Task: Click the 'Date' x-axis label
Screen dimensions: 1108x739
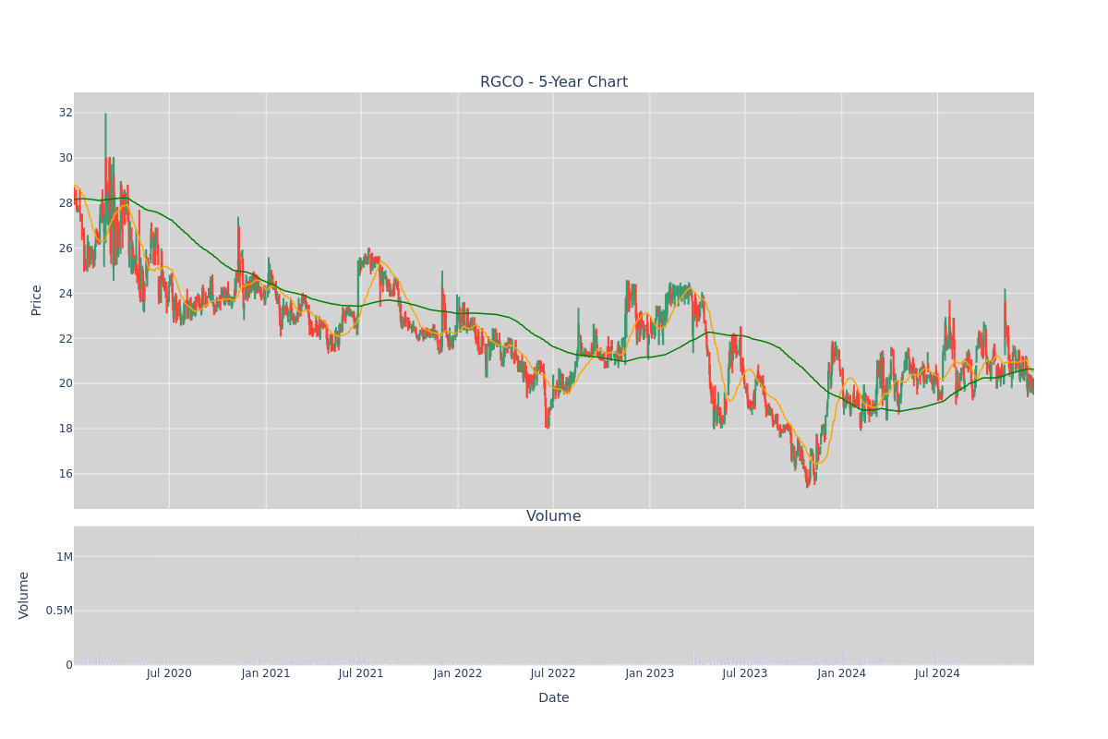Action: click(x=554, y=698)
